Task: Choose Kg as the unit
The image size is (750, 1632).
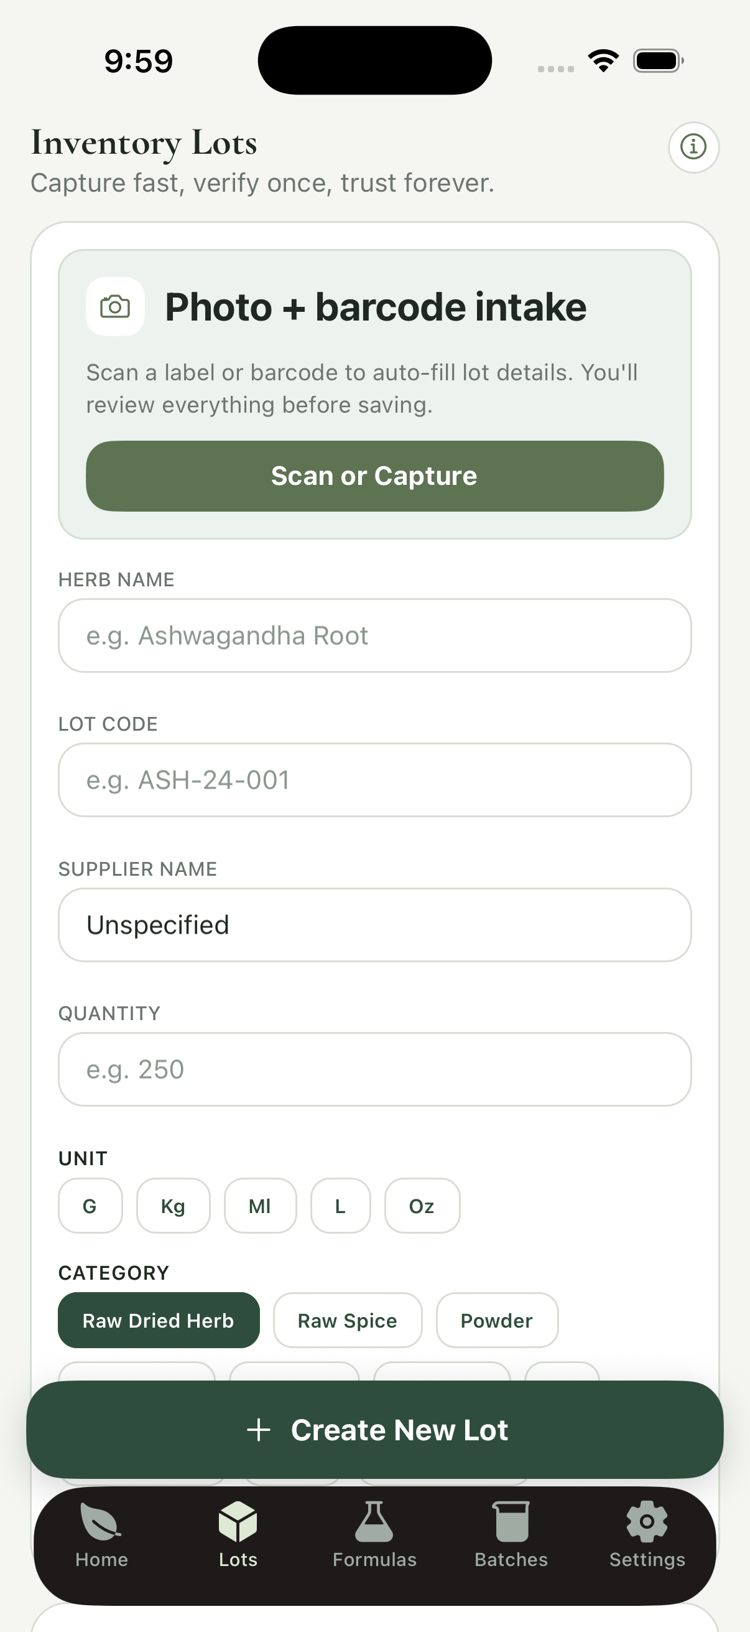Action: (173, 1206)
